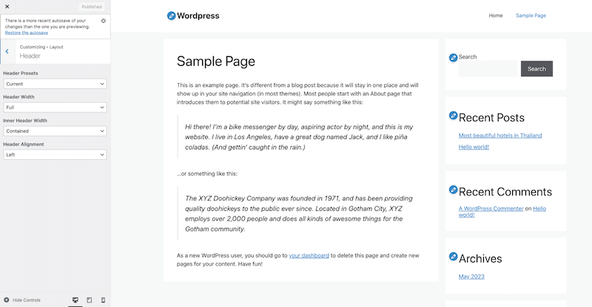592x307 pixels.
Task: Click the edit pencil next to Recent Posts
Action: click(454, 115)
